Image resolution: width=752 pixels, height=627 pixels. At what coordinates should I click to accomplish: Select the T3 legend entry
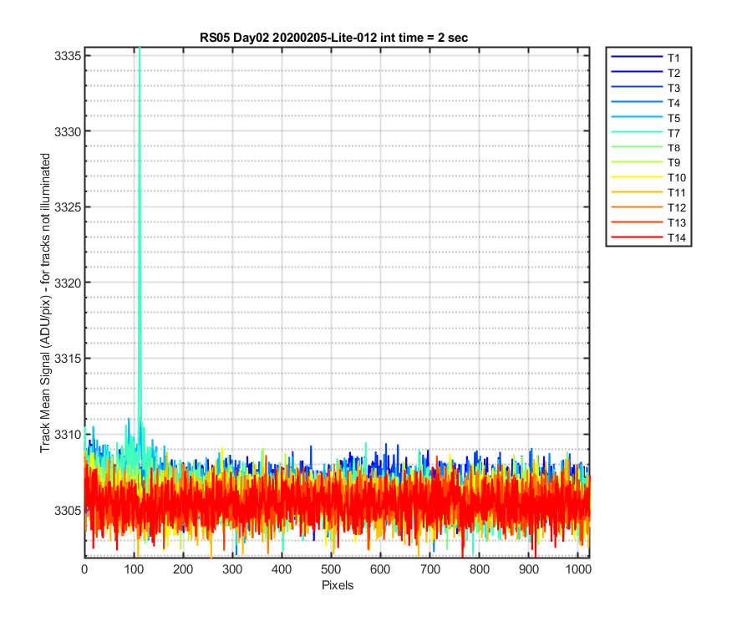point(646,88)
